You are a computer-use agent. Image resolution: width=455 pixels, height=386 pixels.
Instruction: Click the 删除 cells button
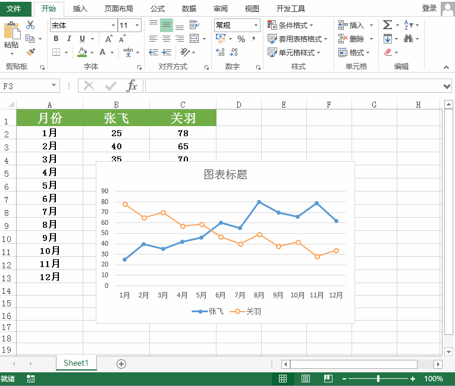[352, 39]
